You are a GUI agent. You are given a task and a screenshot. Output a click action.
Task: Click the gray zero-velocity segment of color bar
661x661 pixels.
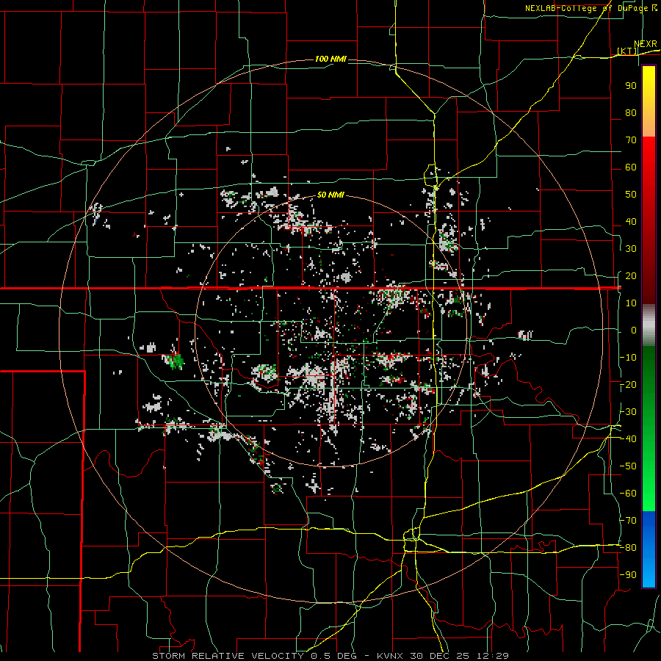649,325
